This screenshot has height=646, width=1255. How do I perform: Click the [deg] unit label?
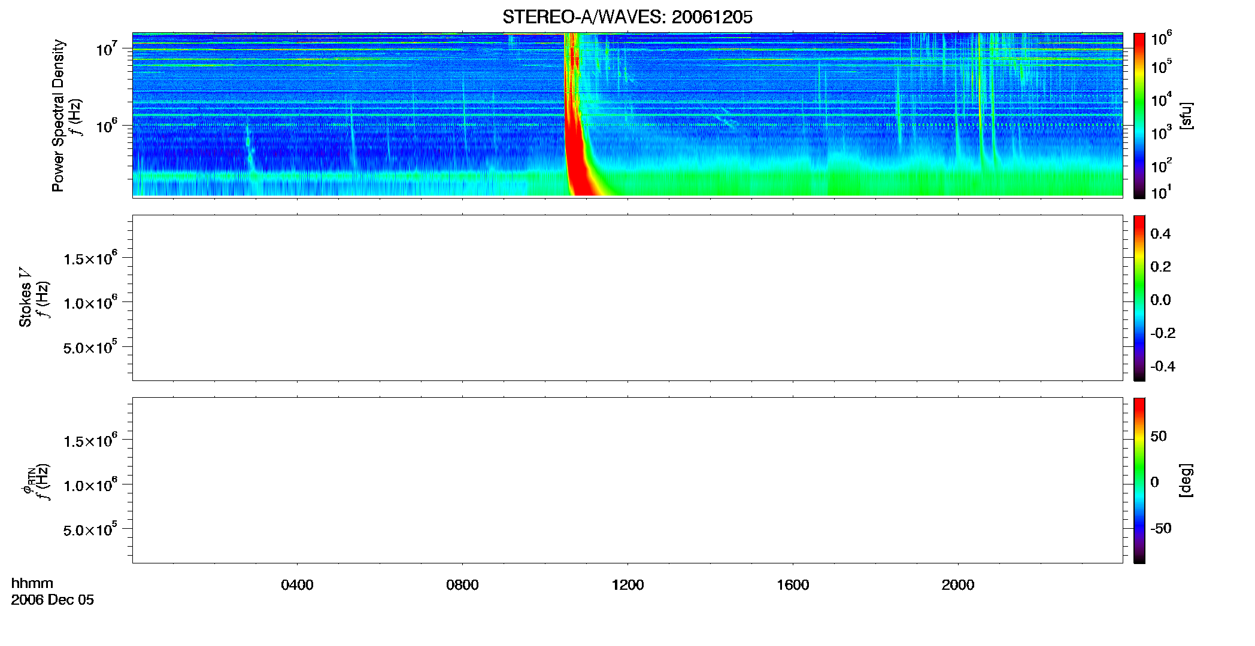1186,480
